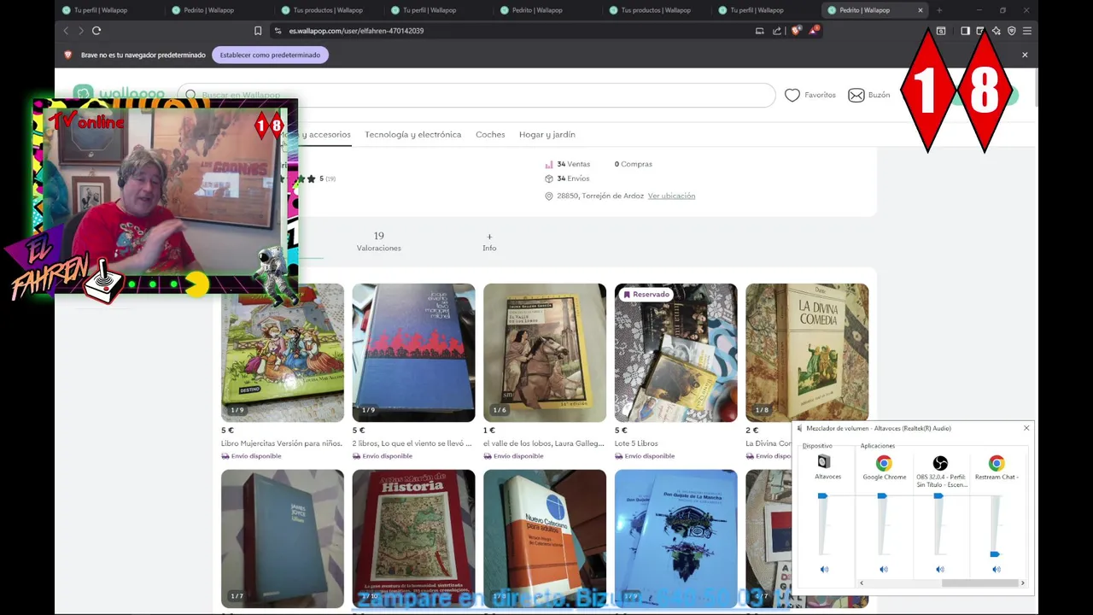
Task: Click '28850, Torrejón de Ardoz' location text
Action: click(600, 196)
